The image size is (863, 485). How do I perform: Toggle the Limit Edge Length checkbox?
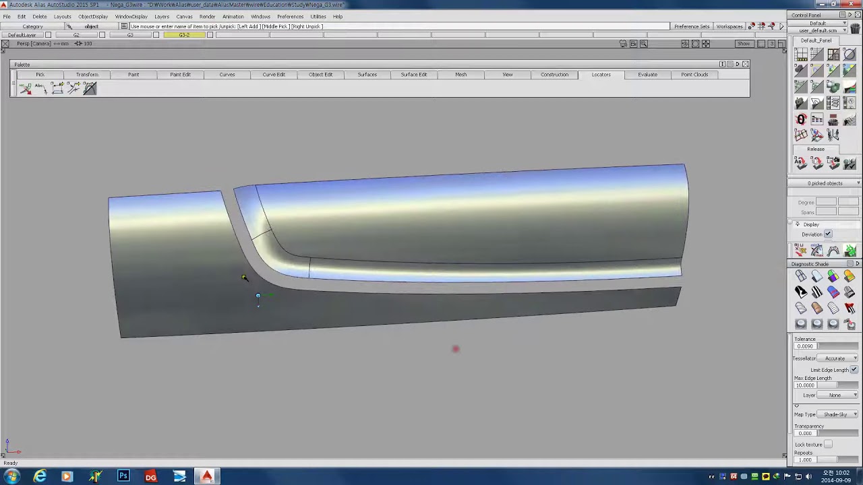click(x=854, y=370)
